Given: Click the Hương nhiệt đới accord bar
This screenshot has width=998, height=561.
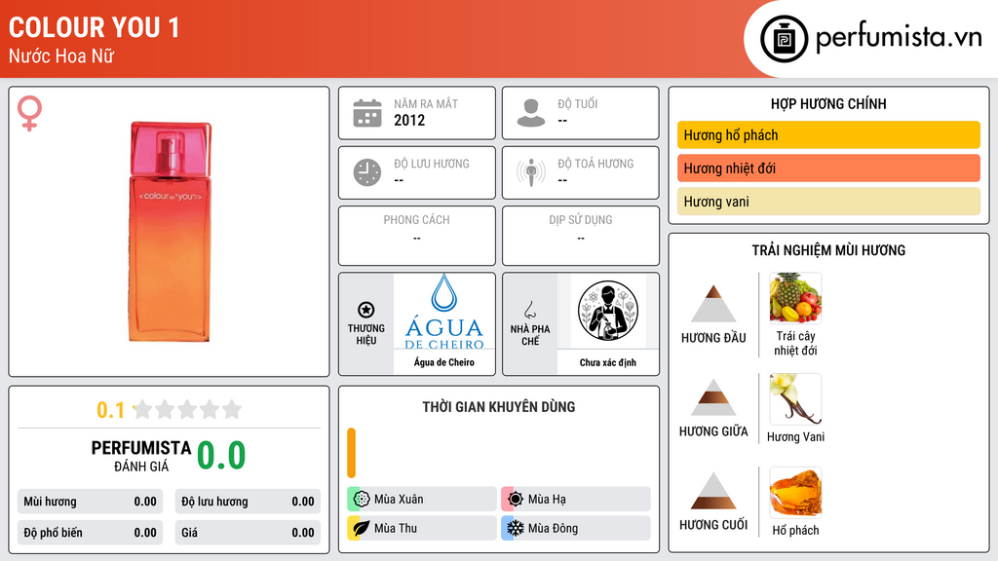Looking at the screenshot, I should [x=828, y=168].
